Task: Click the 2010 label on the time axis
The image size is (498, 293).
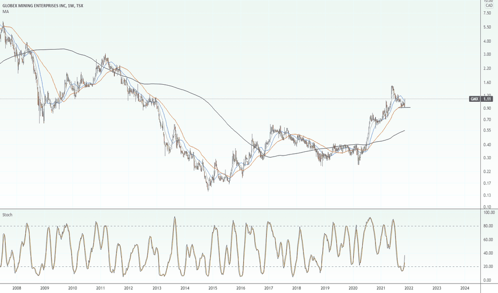Action: 73,288
